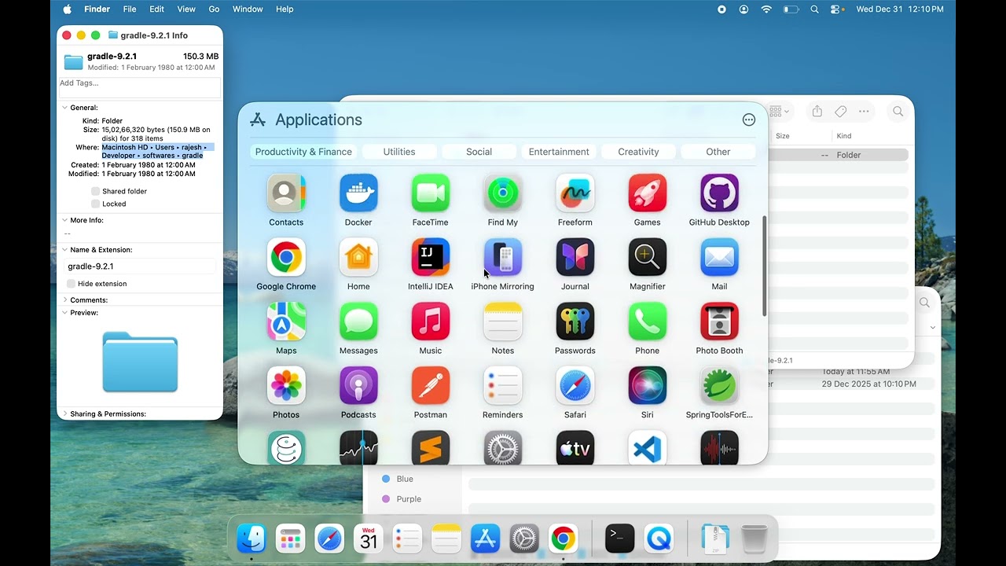
Task: Tick the Shared folder checkbox
Action: (95, 191)
